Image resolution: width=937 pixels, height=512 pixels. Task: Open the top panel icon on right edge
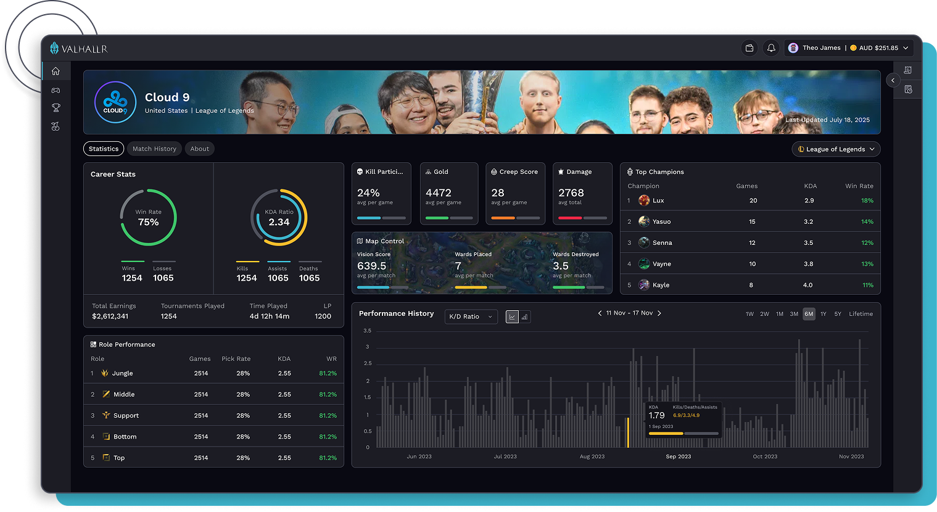(907, 70)
